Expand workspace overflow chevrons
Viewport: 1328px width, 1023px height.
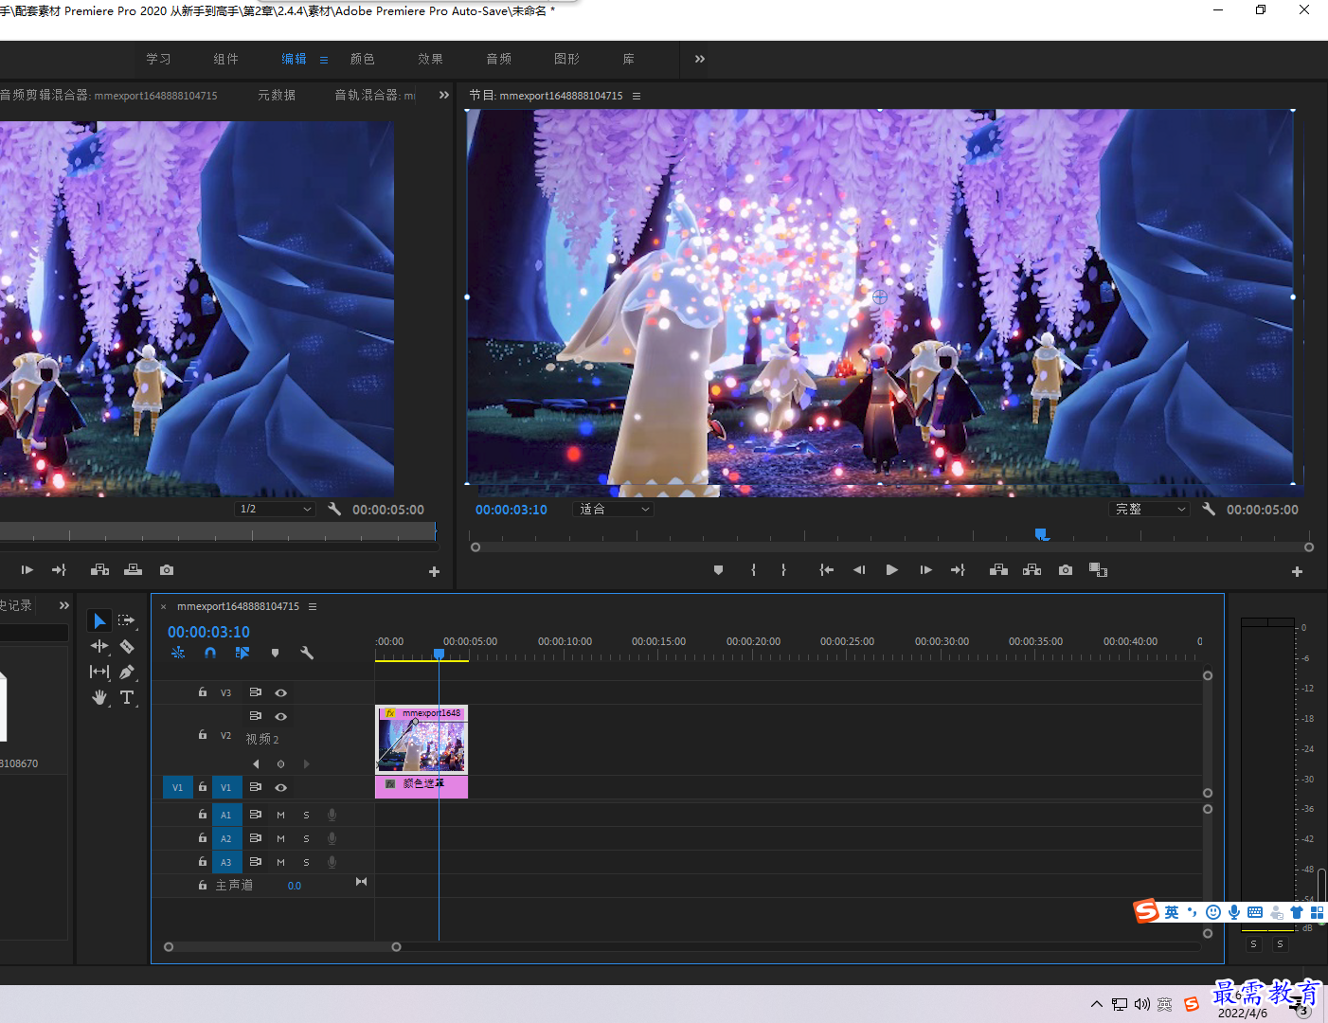pos(700,59)
